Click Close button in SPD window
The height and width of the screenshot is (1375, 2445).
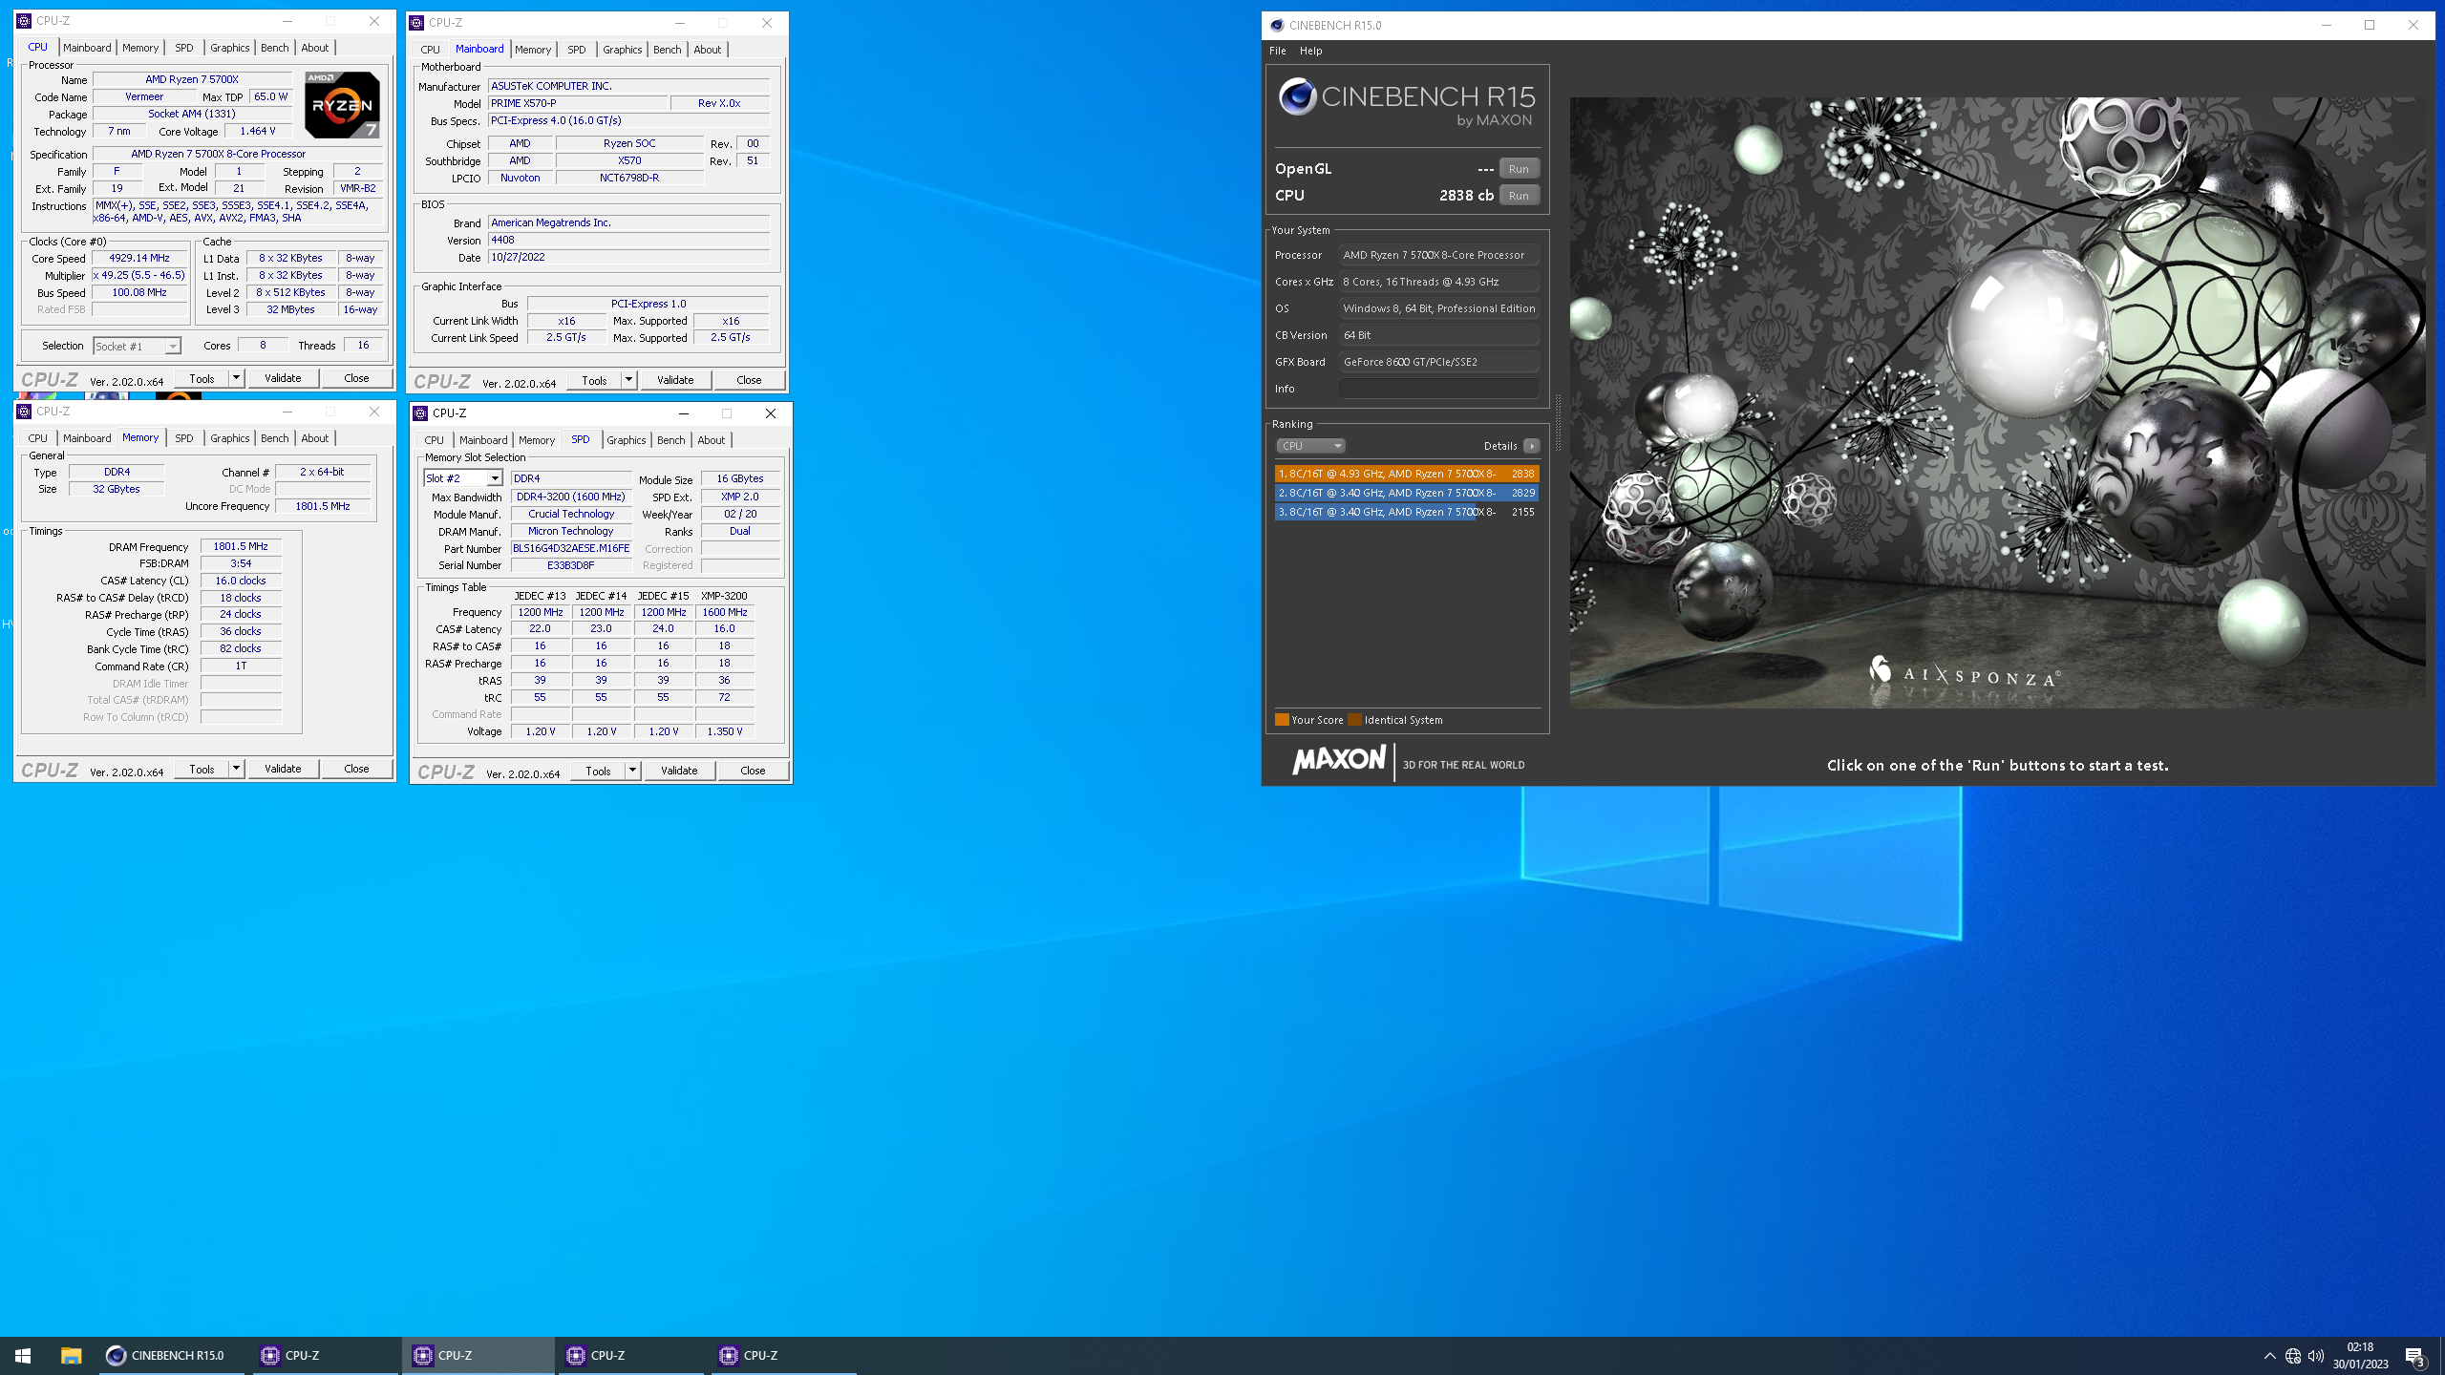753,771
